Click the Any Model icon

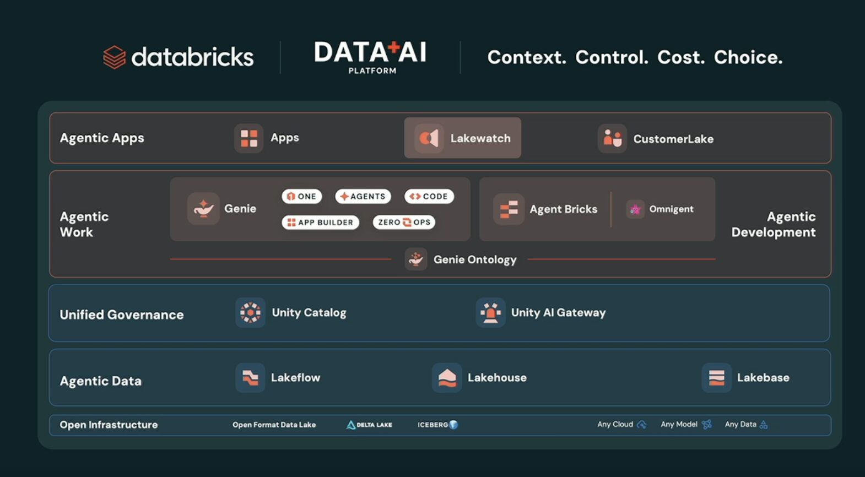707,425
